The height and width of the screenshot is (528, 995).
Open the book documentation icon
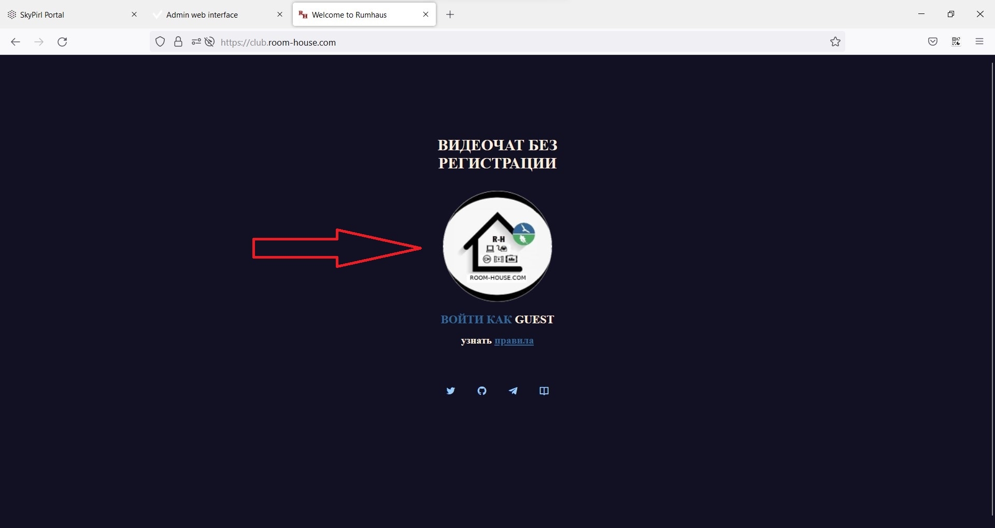pos(544,391)
